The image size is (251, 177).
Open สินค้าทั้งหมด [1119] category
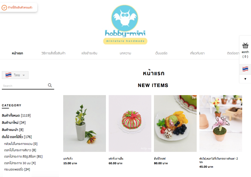[x=16, y=115]
